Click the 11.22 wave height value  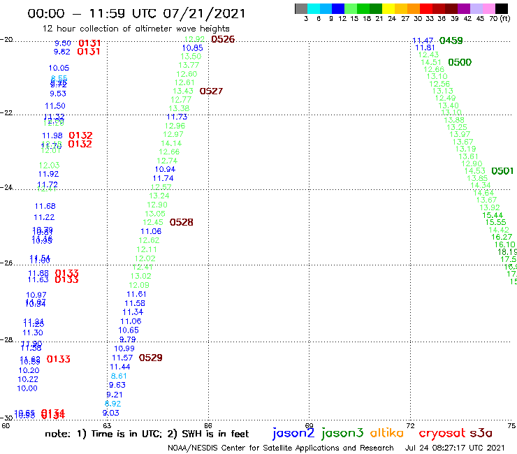44,217
